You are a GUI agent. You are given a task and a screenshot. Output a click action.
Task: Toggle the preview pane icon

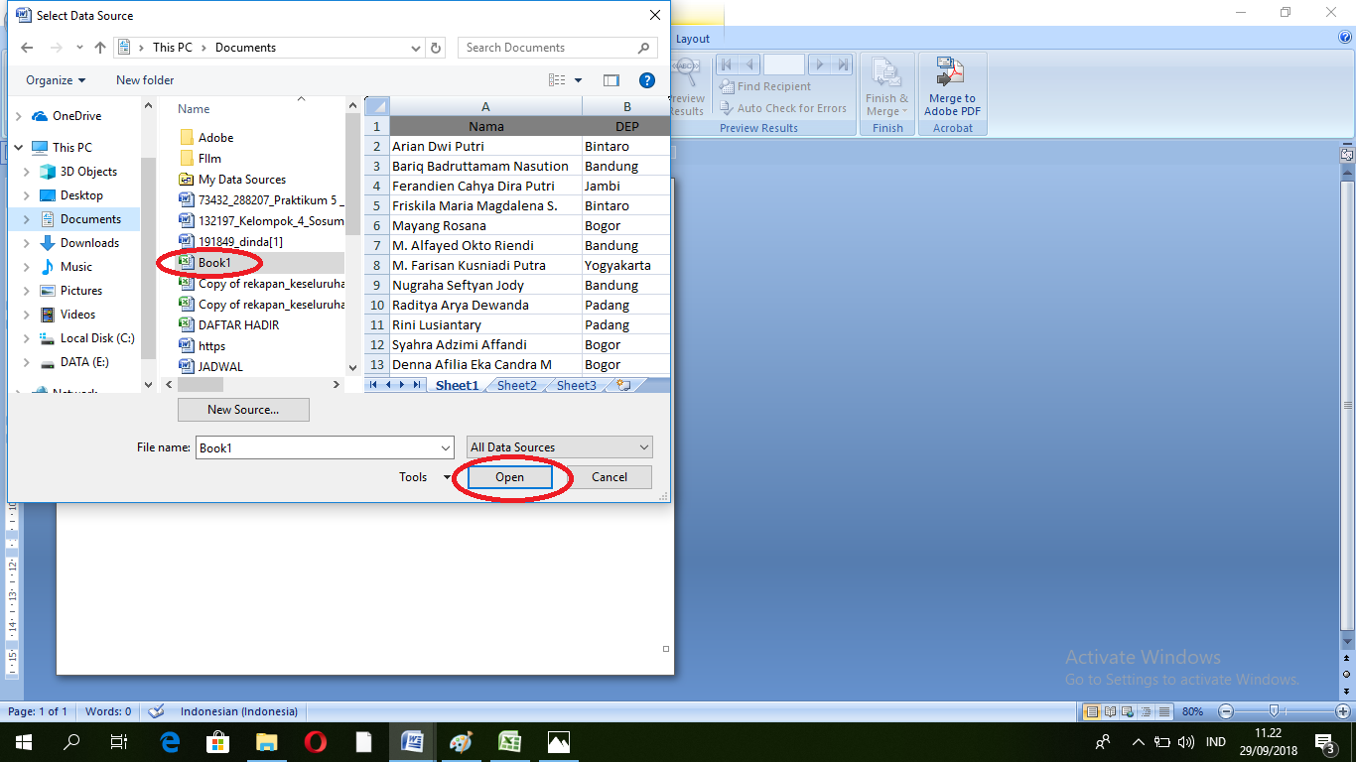tap(611, 80)
